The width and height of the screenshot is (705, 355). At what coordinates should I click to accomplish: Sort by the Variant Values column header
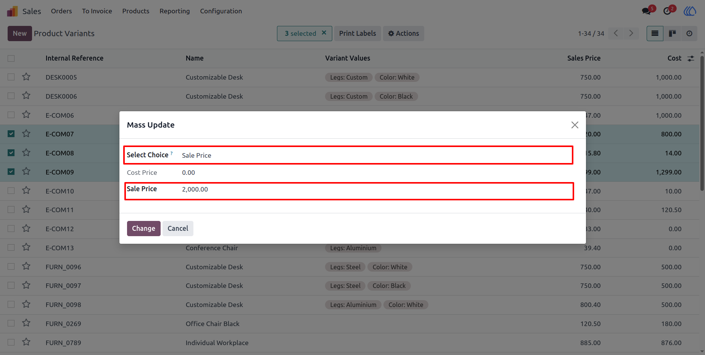click(348, 58)
